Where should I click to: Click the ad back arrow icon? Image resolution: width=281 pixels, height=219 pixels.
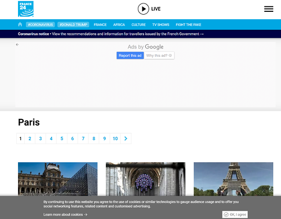(17, 44)
